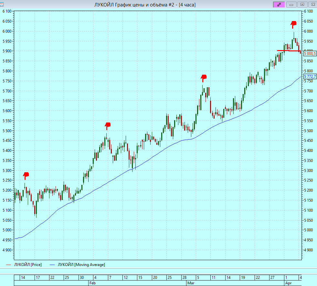The width and height of the screenshot is (317, 286).
Task: Click the 6 100 label on left price axis
Action: [x=7, y=11]
